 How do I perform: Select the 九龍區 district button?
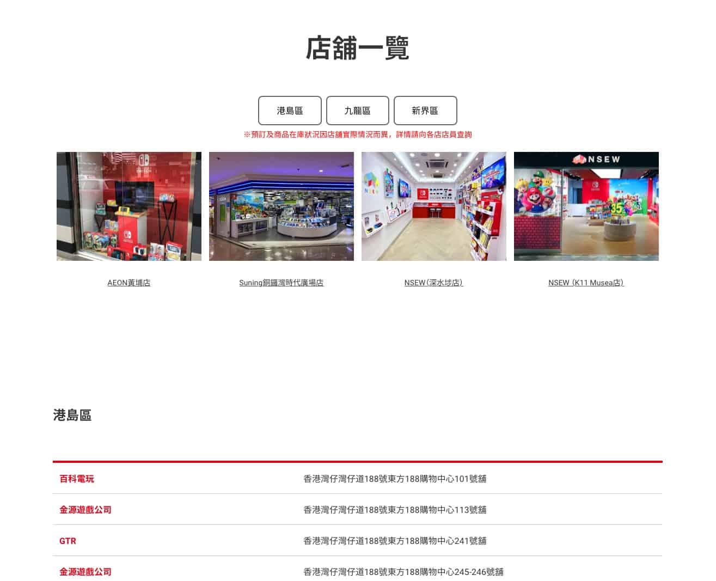357,111
